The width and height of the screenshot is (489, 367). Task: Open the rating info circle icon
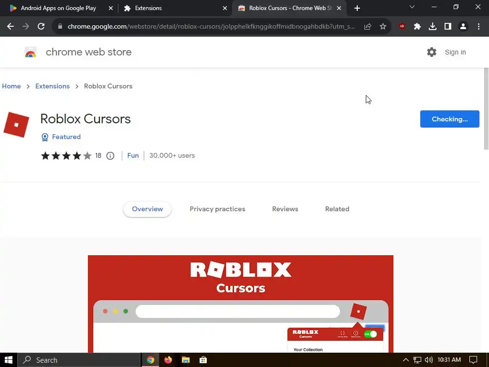[x=110, y=156]
